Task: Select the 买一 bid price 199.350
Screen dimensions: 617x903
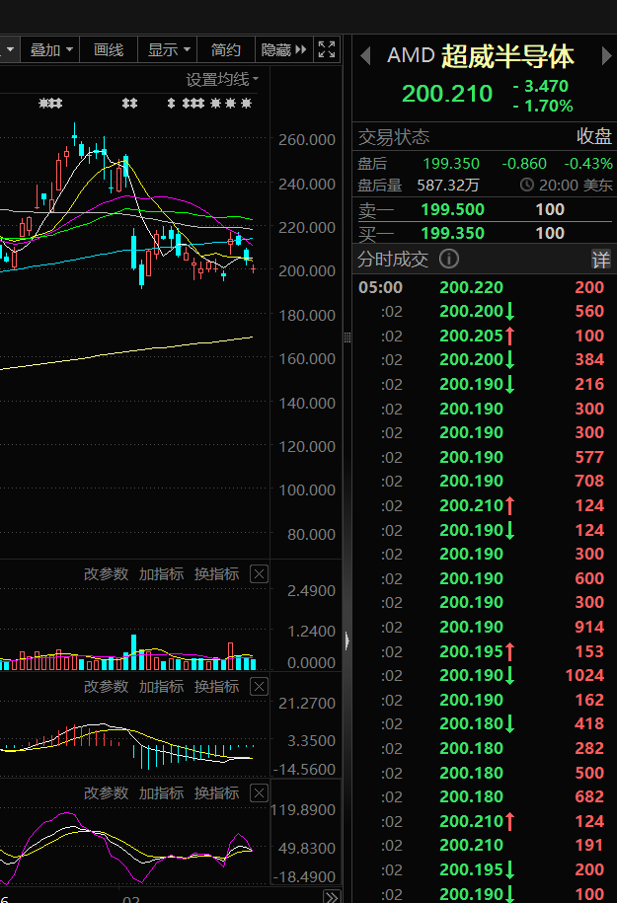Action: 452,233
